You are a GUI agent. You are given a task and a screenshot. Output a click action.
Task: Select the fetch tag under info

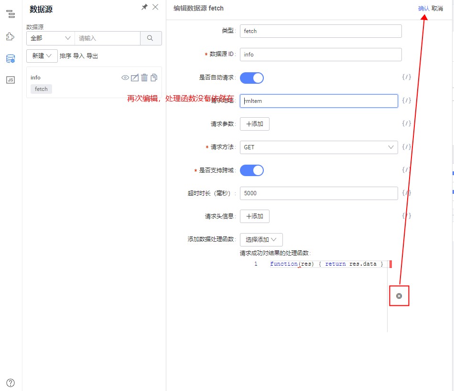click(41, 89)
